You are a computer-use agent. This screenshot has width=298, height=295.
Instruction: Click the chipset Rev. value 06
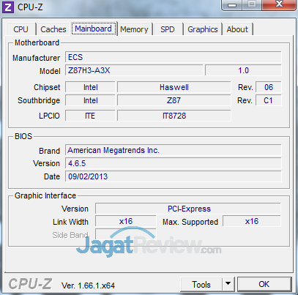[269, 87]
